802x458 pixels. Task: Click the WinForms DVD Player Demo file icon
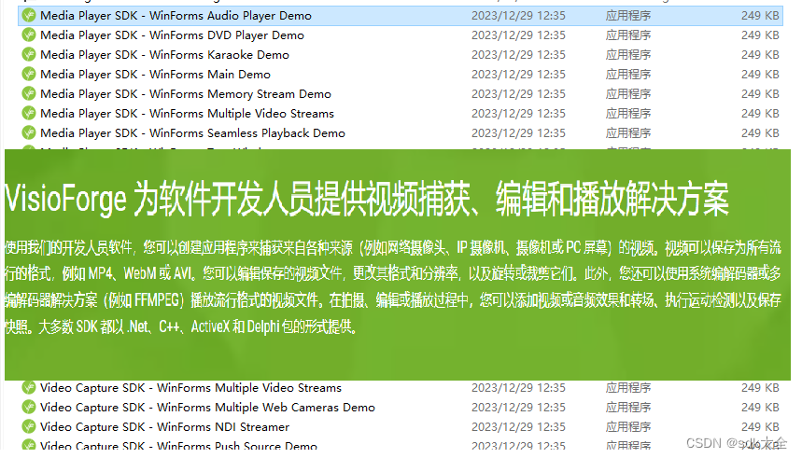point(29,35)
